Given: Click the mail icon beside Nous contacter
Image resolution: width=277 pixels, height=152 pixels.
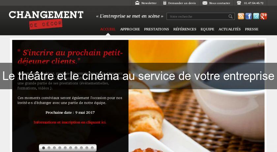Looking at the screenshot, I should point(205,3).
